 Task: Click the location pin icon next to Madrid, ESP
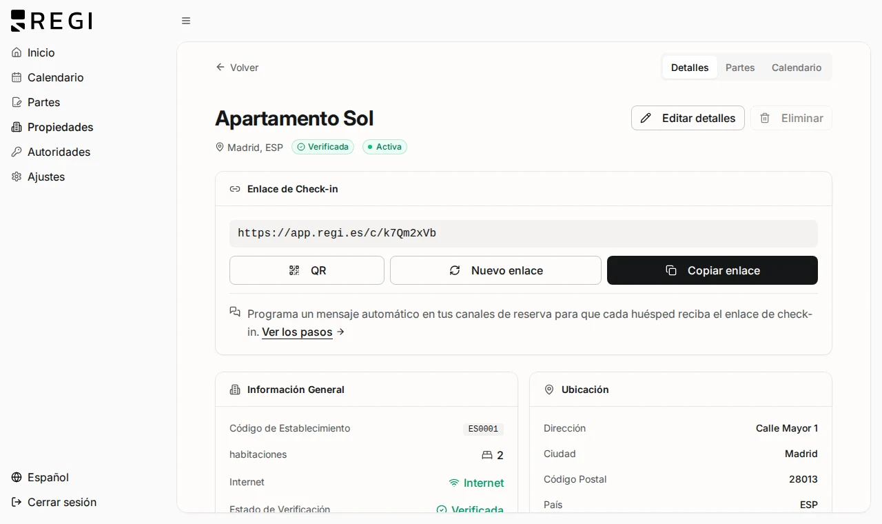pos(220,147)
